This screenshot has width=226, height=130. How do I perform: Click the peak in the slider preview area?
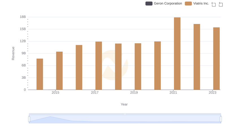click(x=50, y=117)
